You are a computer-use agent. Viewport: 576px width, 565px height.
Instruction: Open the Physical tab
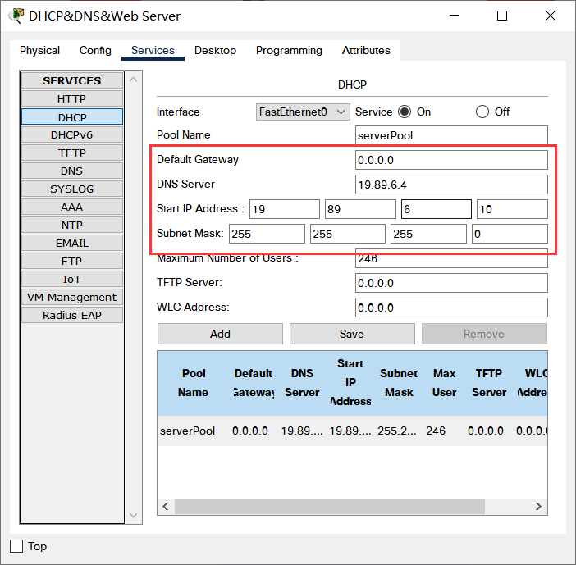[39, 50]
